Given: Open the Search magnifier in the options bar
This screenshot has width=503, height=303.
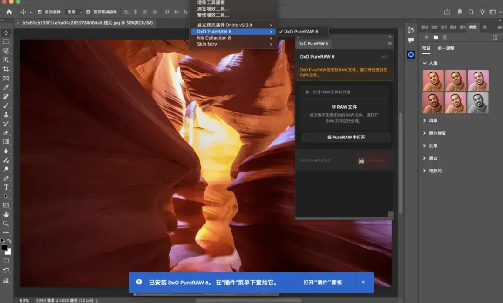Looking at the screenshot, I should (471, 12).
